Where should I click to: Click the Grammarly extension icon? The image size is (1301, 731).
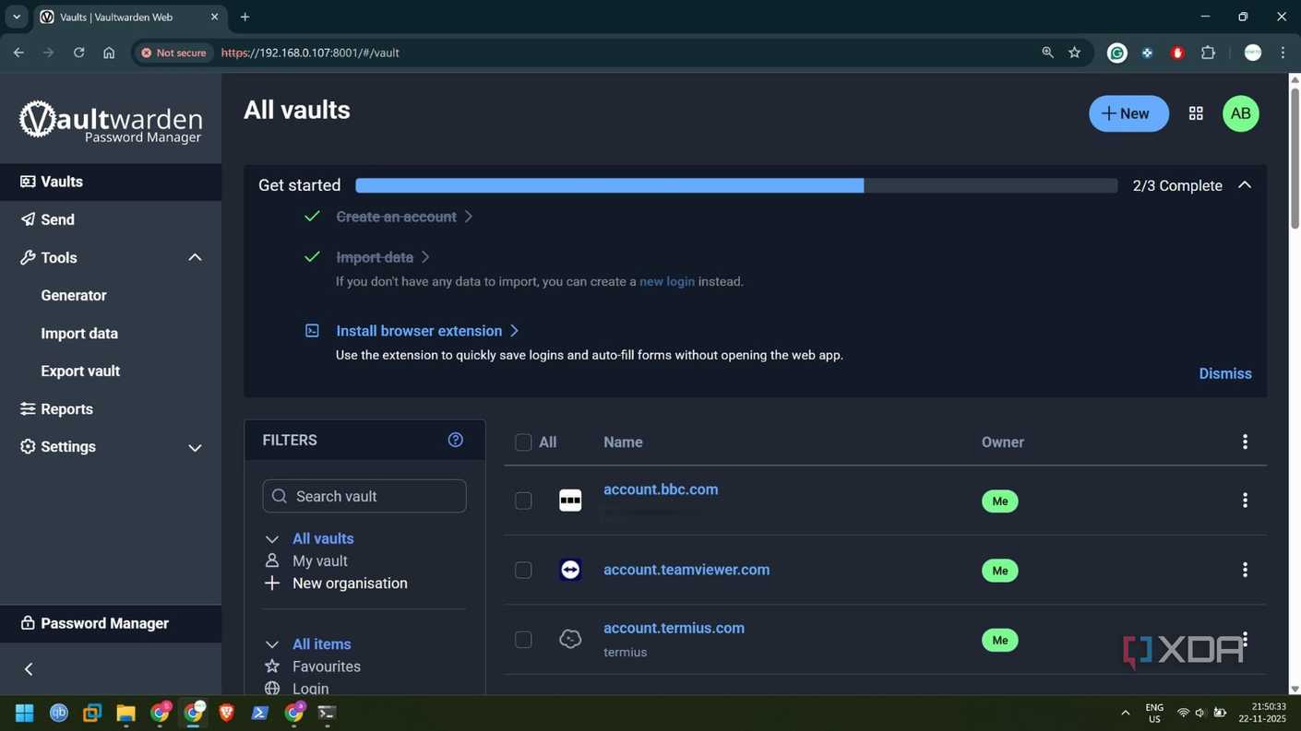1116,53
